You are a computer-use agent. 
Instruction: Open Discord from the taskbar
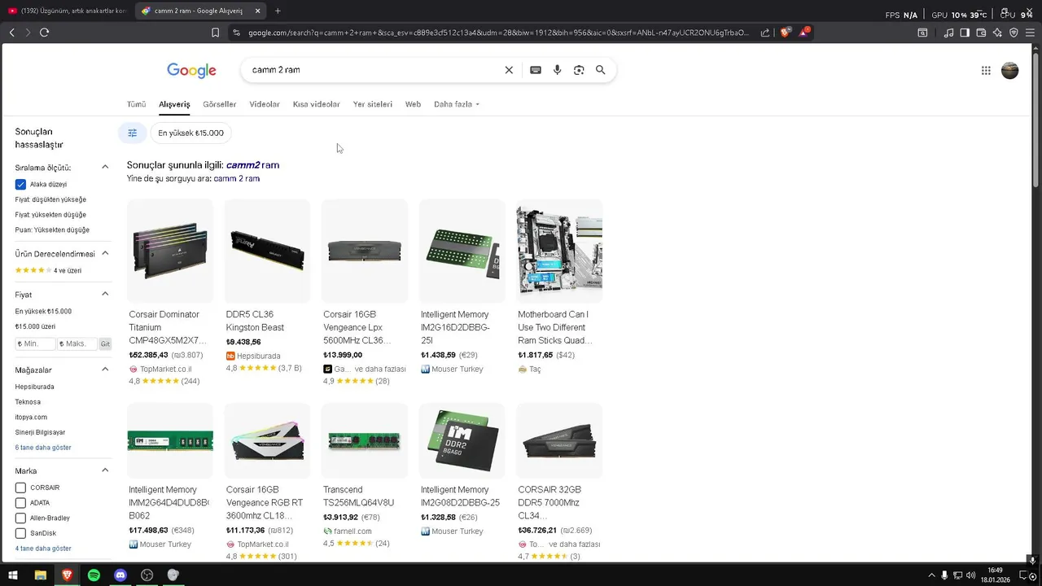(x=120, y=575)
